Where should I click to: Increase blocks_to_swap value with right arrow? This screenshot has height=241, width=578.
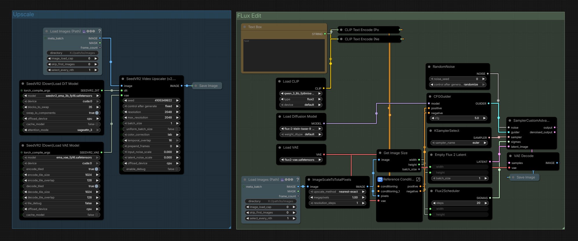point(98,107)
